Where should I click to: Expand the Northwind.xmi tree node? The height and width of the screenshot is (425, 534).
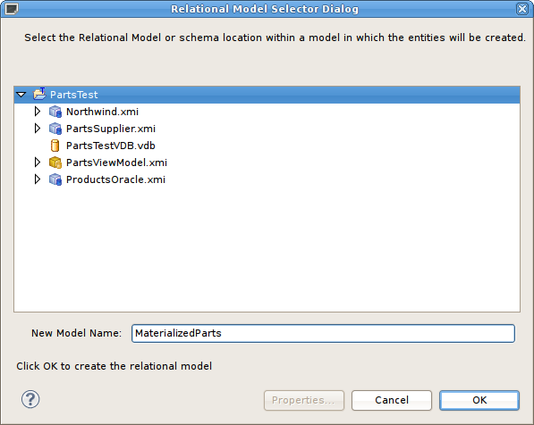[x=38, y=112]
